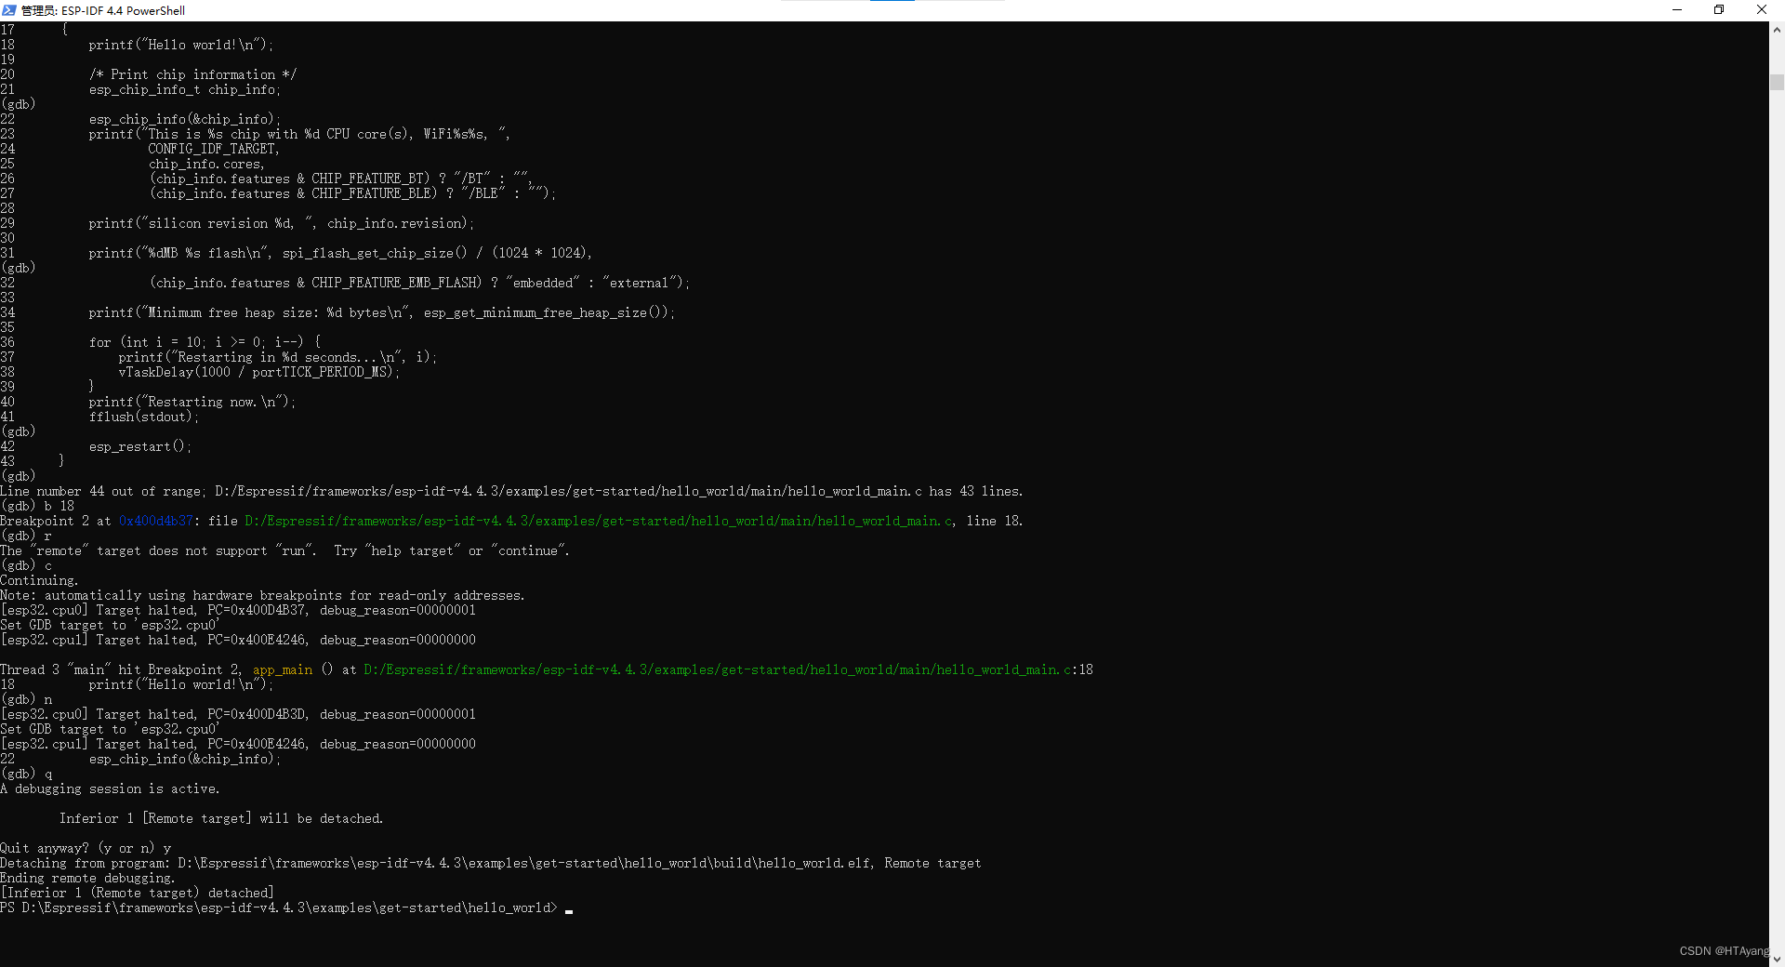Click the yellow app_main function name
Screen dimensions: 1785x967
pyautogui.click(x=283, y=669)
